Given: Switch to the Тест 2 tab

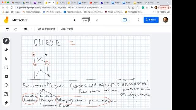Looking at the screenshot, I should [x=38, y=3].
